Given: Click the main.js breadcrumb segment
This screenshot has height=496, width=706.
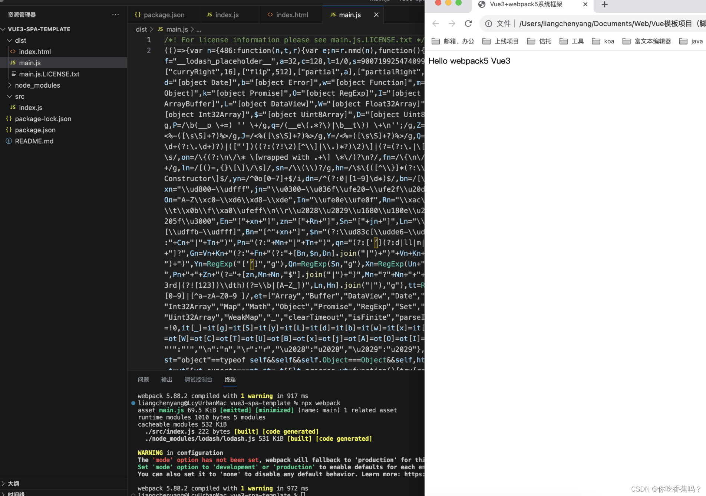Looking at the screenshot, I should click(177, 29).
